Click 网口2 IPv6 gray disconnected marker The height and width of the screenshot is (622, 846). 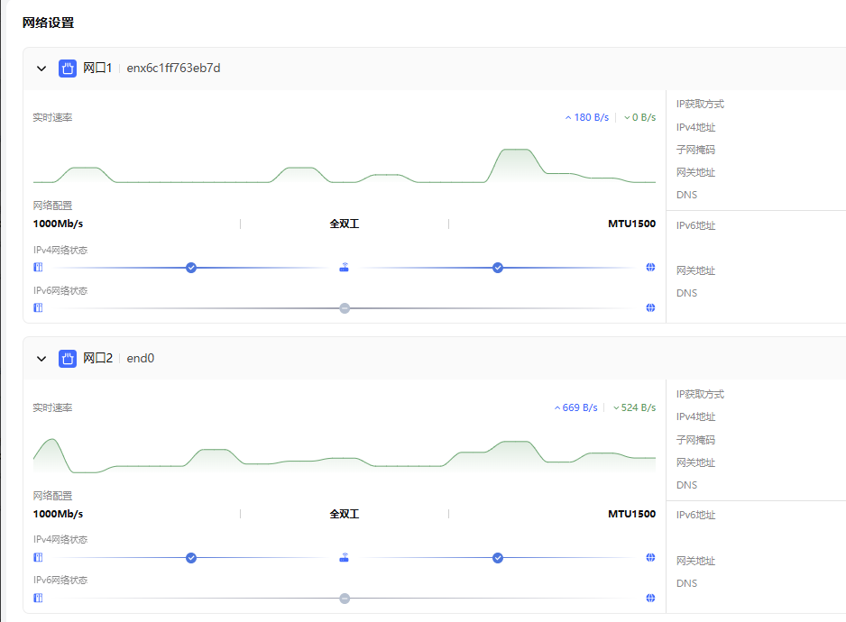pyautogui.click(x=345, y=599)
